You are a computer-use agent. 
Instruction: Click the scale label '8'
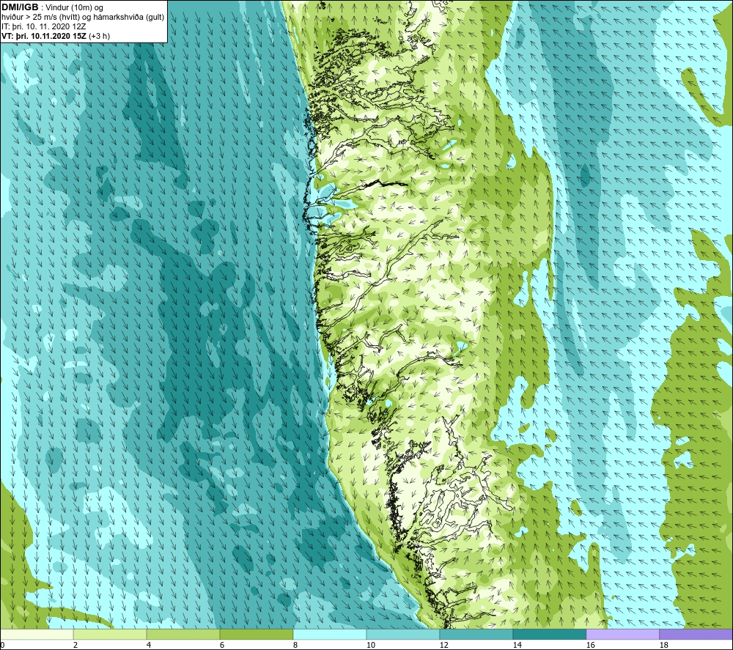pos(295,646)
